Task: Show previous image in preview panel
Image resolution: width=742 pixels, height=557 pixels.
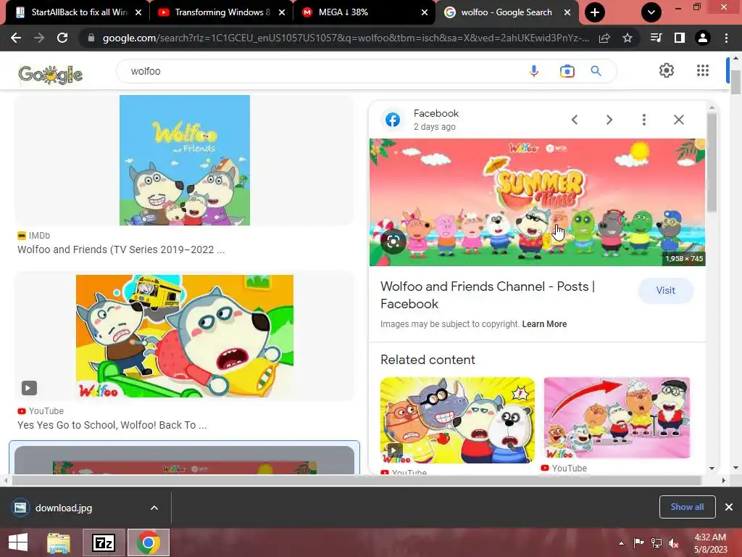Action: 575,120
